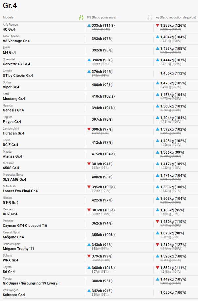The width and height of the screenshot is (198, 301).
Task: Click the Mégane Trophy '11 model name
Action: pyautogui.click(x=18, y=249)
